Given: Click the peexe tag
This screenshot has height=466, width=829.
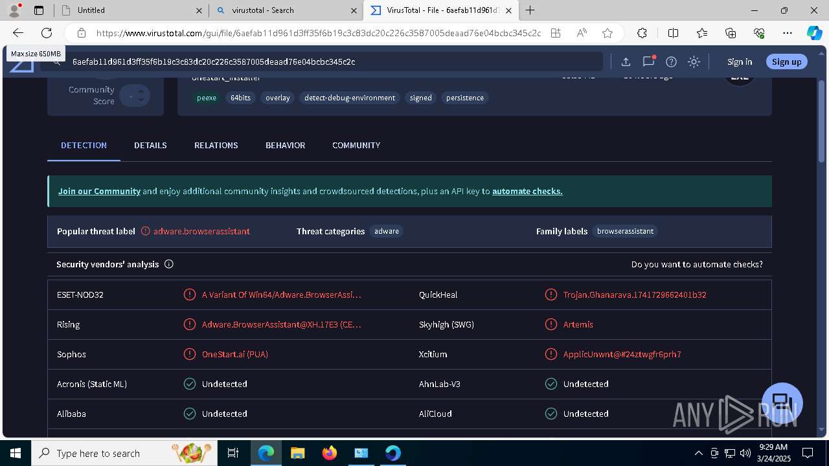Looking at the screenshot, I should point(207,98).
